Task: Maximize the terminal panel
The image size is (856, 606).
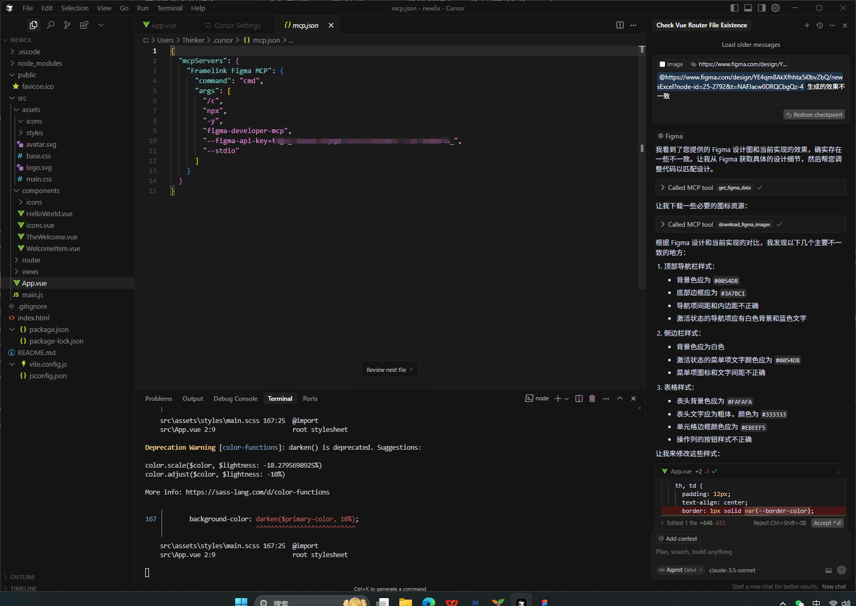Action: tap(620, 399)
